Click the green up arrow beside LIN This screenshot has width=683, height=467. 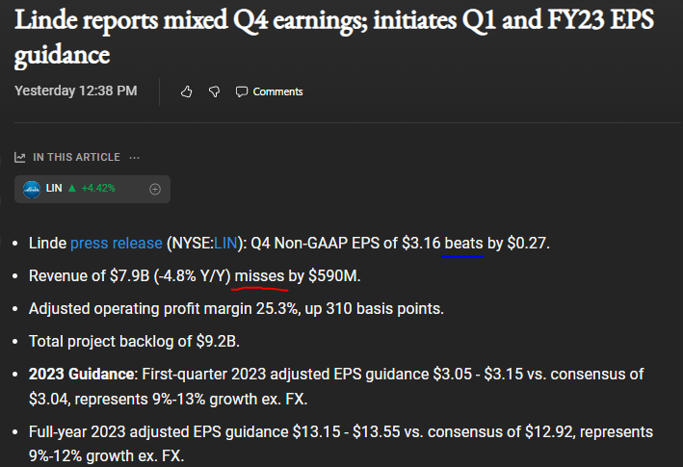(x=71, y=189)
